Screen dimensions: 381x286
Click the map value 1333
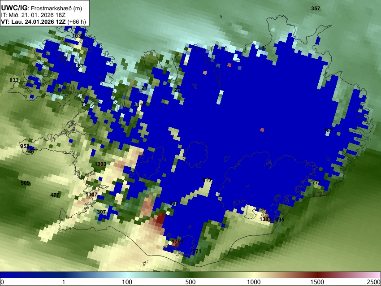click(265, 219)
